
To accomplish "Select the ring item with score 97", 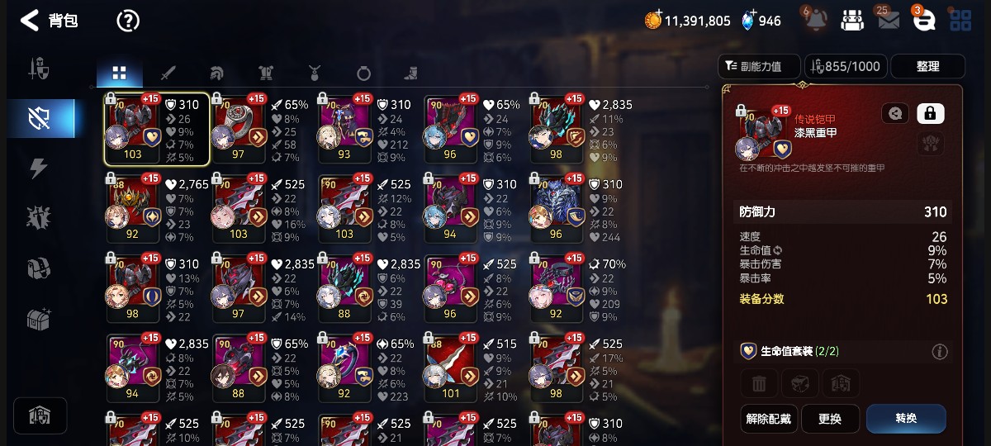I will coord(239,129).
